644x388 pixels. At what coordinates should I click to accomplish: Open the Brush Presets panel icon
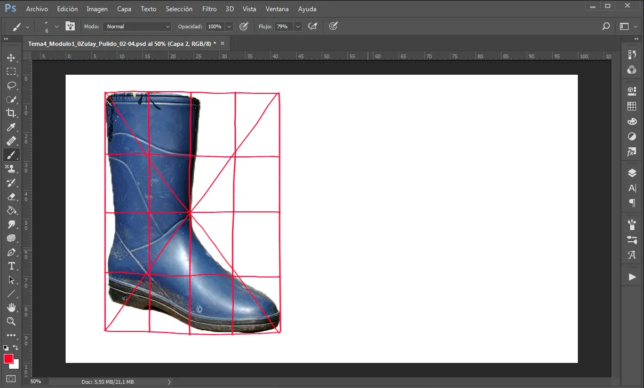[x=632, y=224]
